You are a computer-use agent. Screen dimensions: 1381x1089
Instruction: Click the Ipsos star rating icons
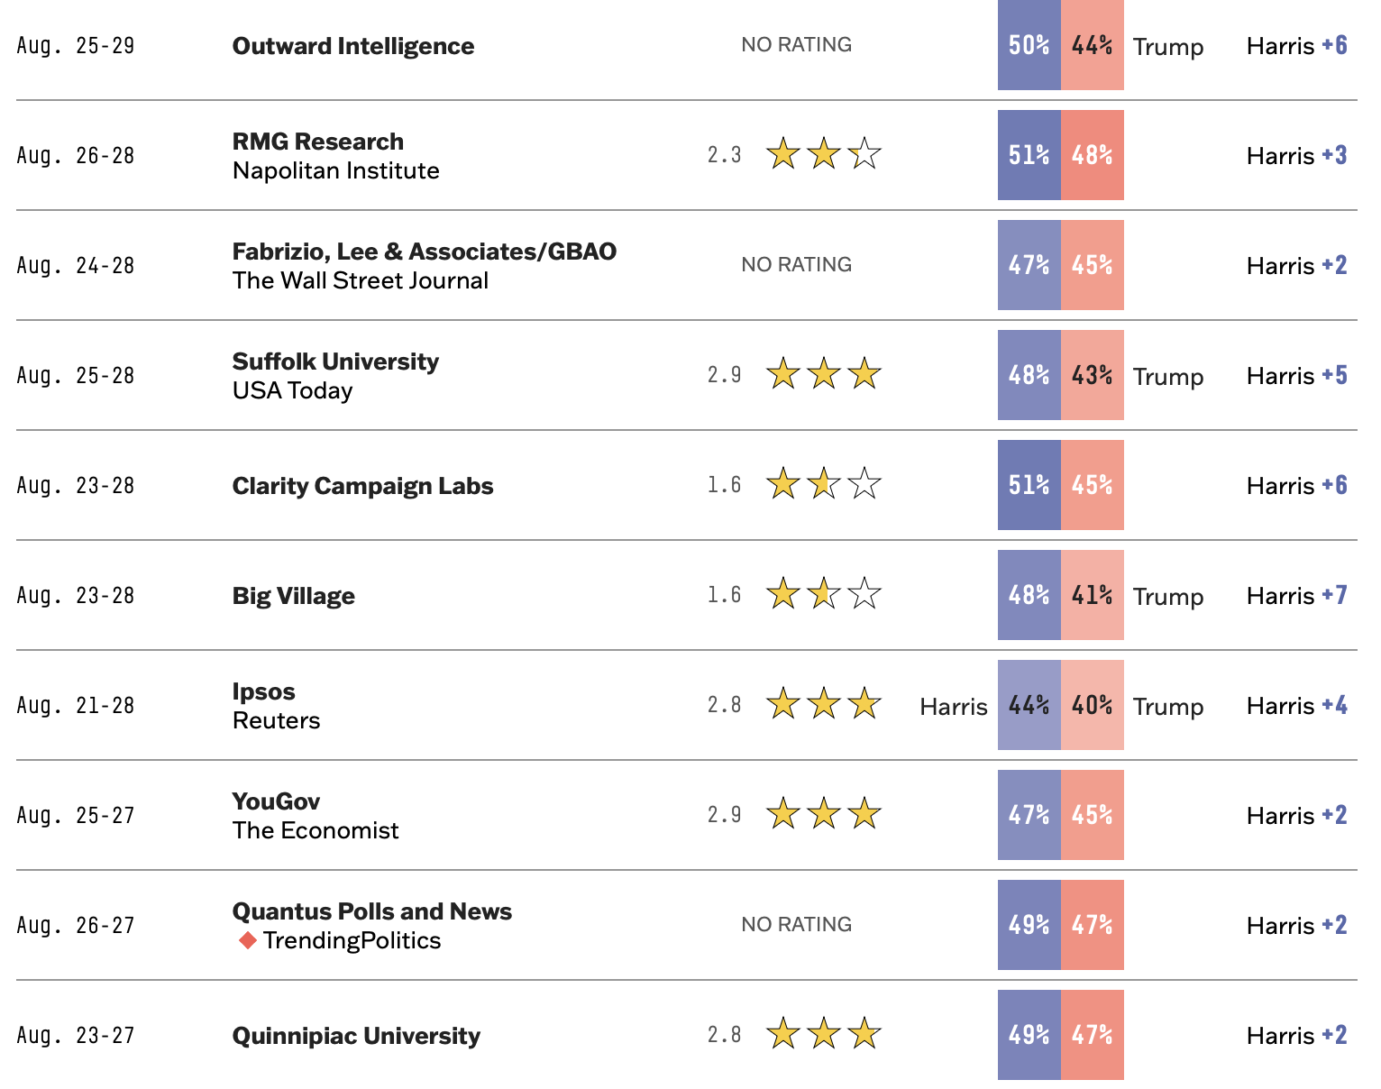824,704
